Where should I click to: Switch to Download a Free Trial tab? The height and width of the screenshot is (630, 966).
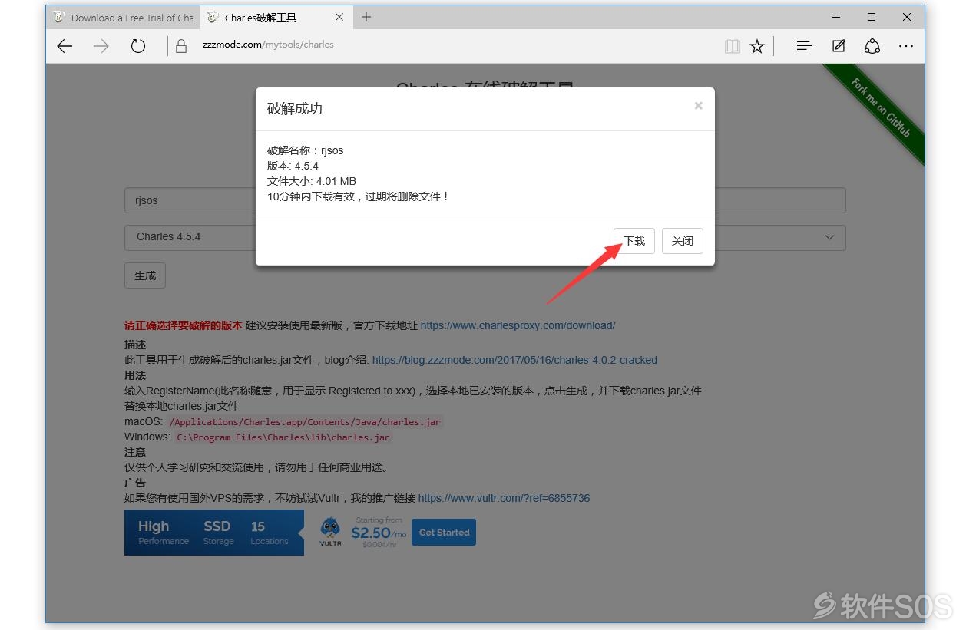(123, 17)
